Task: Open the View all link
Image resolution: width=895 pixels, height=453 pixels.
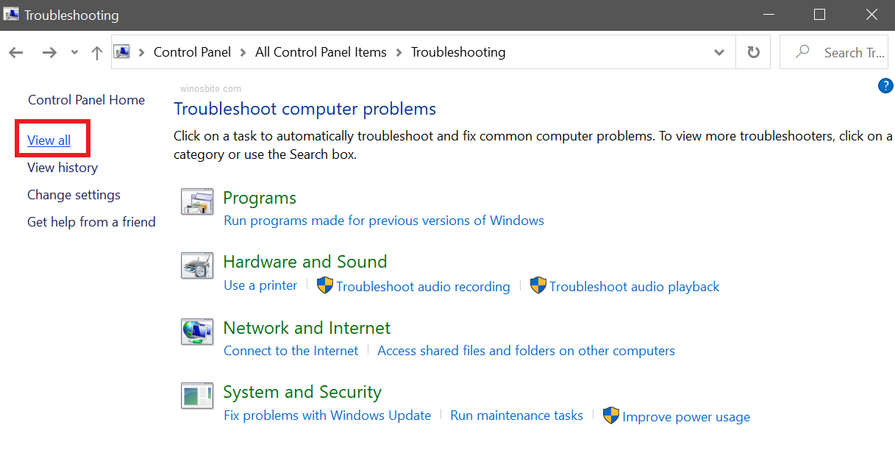Action: 49,140
